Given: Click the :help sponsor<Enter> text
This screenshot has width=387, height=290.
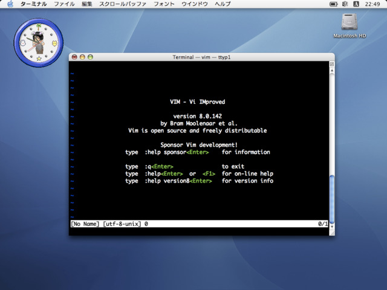Looking at the screenshot, I should coord(177,152).
